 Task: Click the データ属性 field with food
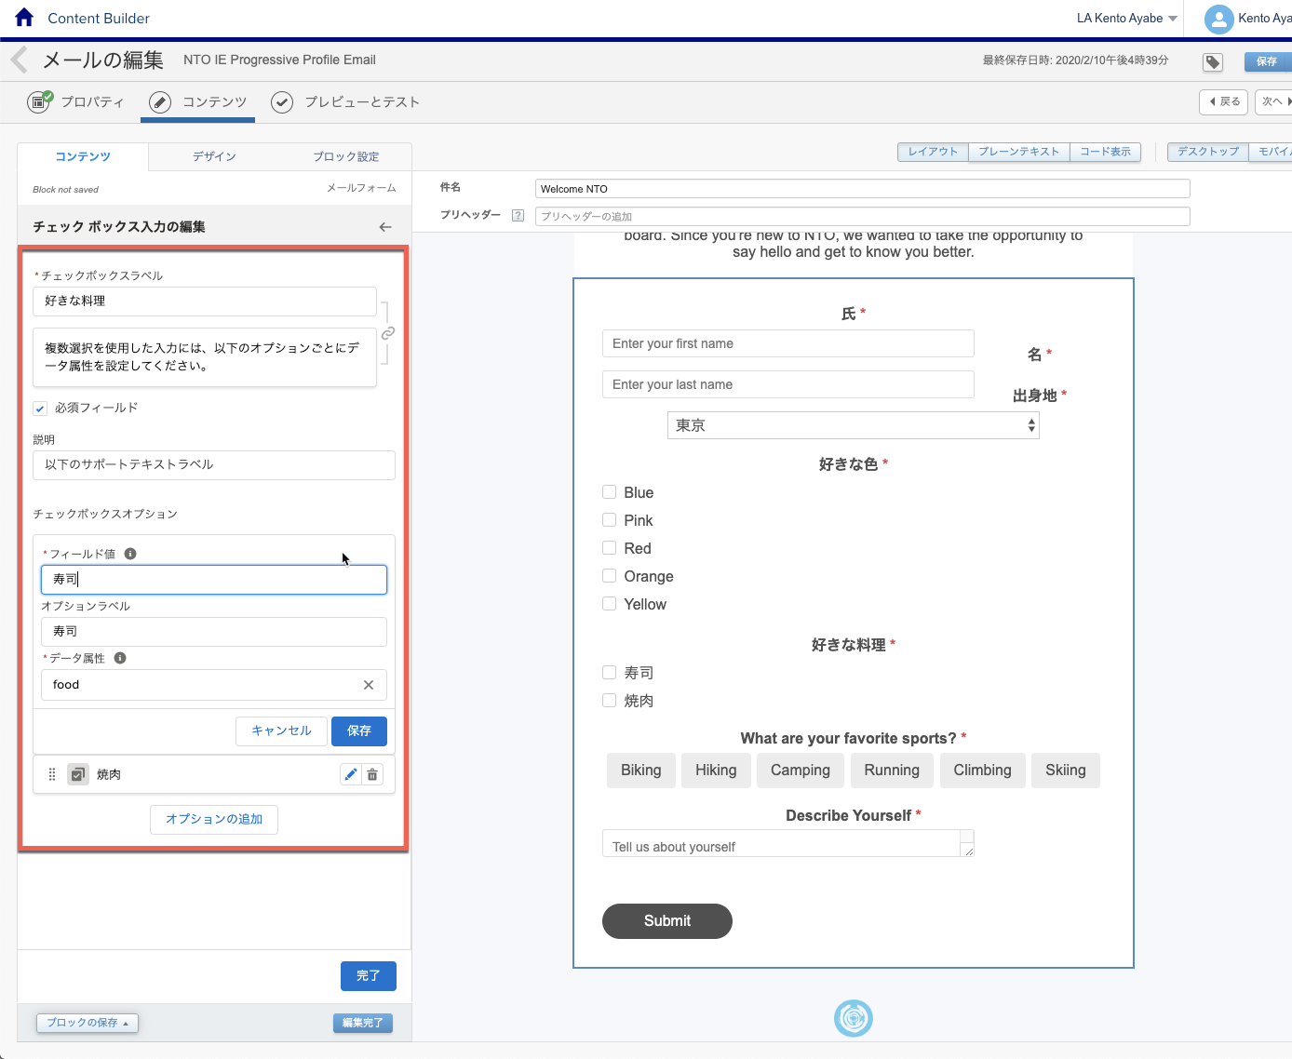pyautogui.click(x=214, y=685)
